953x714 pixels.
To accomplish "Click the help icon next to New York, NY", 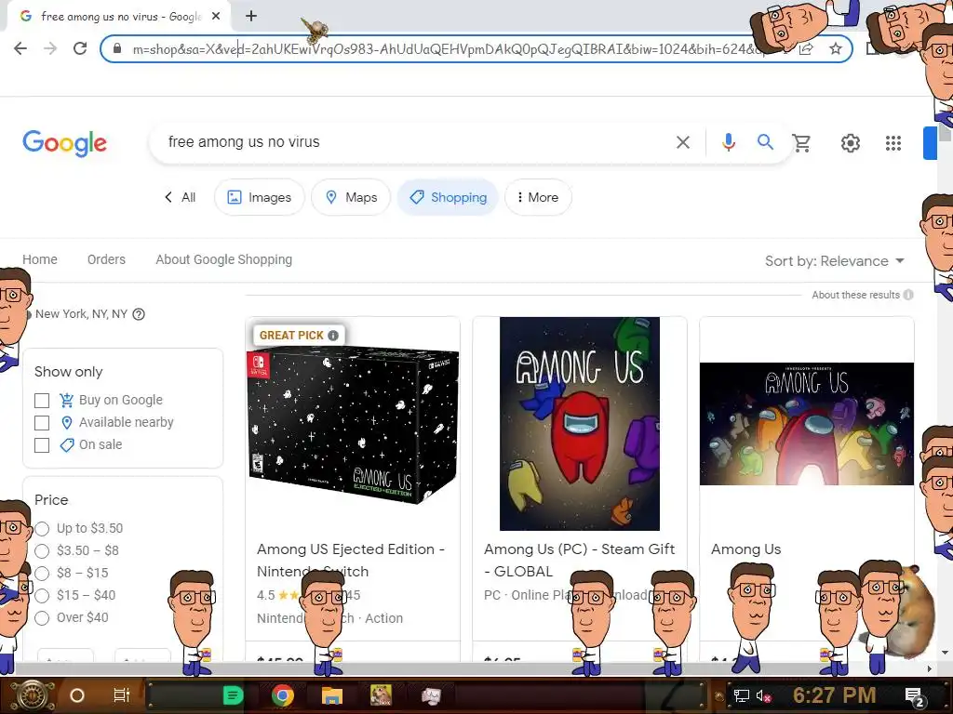I will 139,314.
